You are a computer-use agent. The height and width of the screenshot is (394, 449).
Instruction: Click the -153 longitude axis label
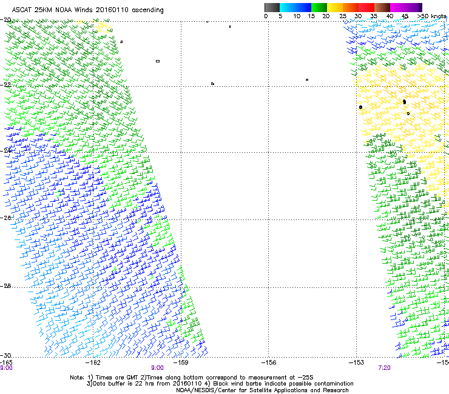pyautogui.click(x=357, y=362)
